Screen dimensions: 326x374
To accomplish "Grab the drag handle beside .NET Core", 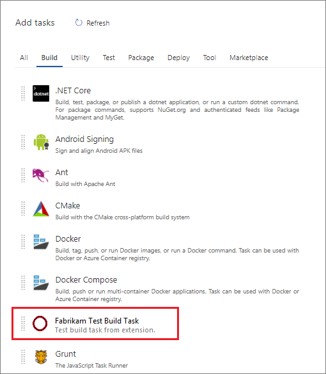I will click(x=23, y=93).
